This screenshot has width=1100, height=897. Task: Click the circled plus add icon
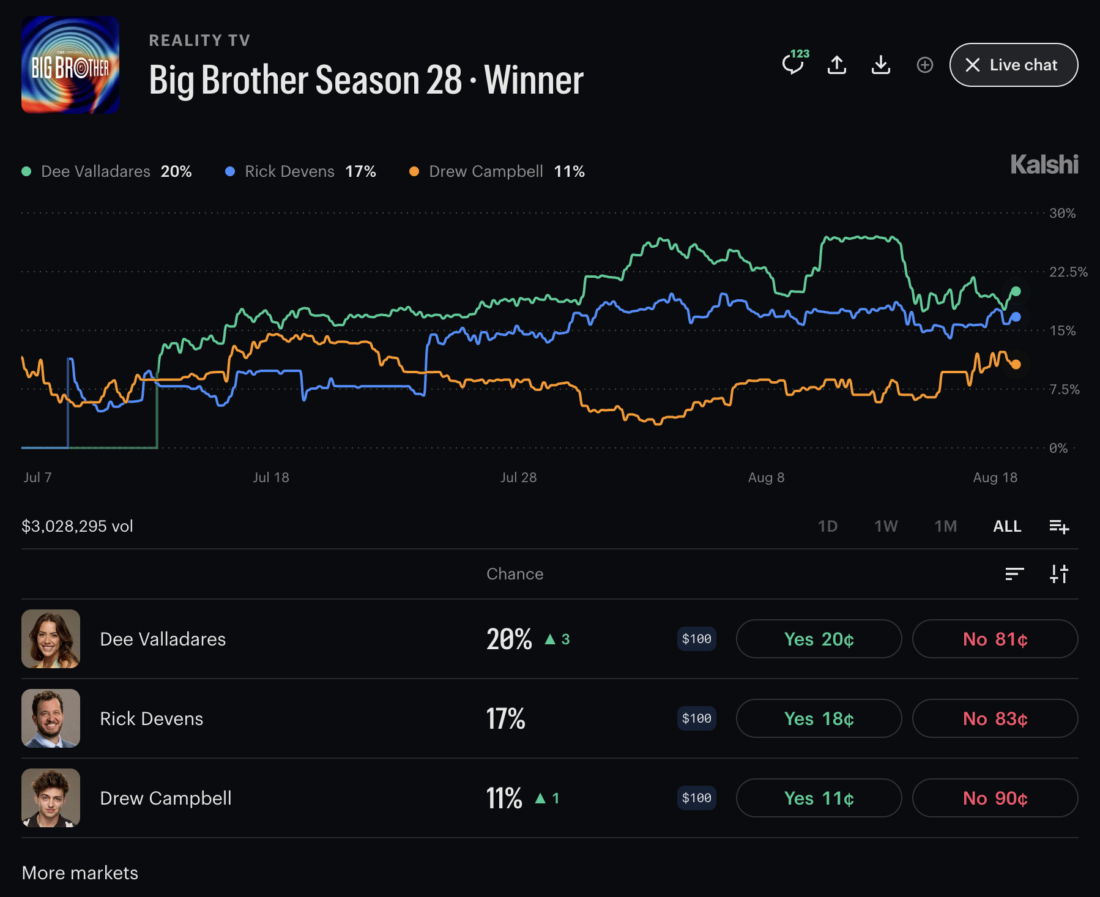coord(925,65)
